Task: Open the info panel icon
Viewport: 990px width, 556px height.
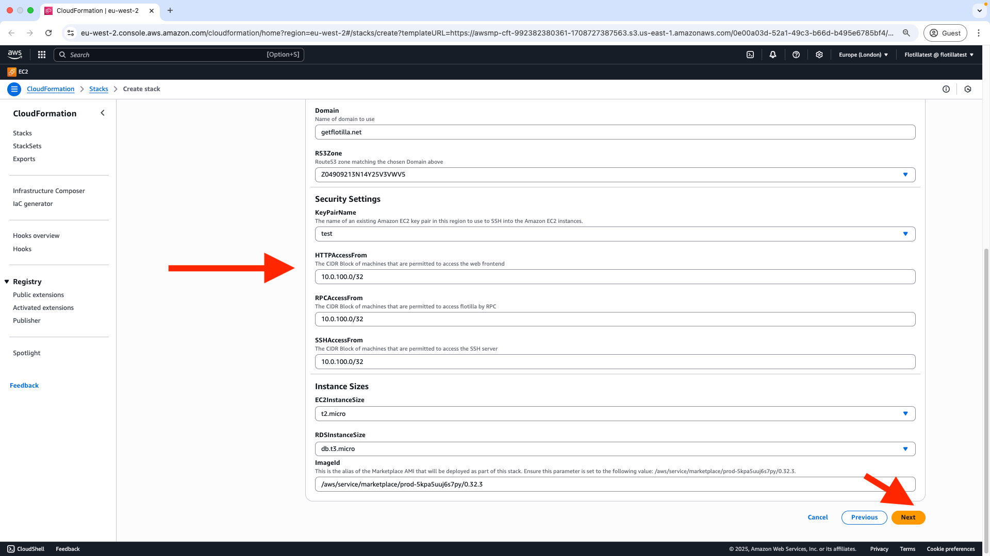Action: pyautogui.click(x=946, y=89)
